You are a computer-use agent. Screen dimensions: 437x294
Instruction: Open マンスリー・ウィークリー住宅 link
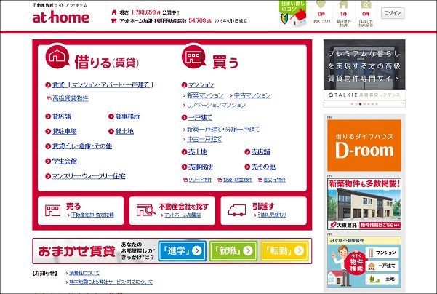click(89, 176)
